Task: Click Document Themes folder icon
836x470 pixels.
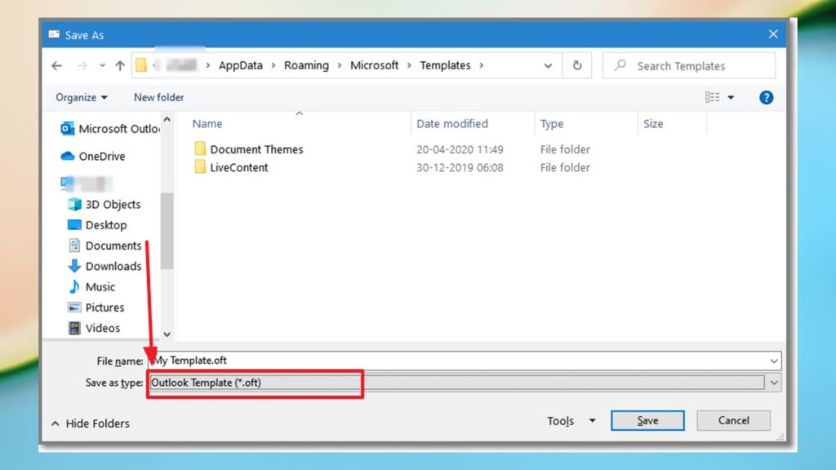Action: [200, 149]
